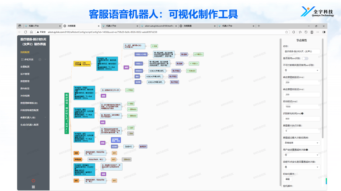Open the 不可打断期间是否禁用asr识别 dropdown
Image resolution: width=341 pixels, height=191 pixels.
click(301, 71)
